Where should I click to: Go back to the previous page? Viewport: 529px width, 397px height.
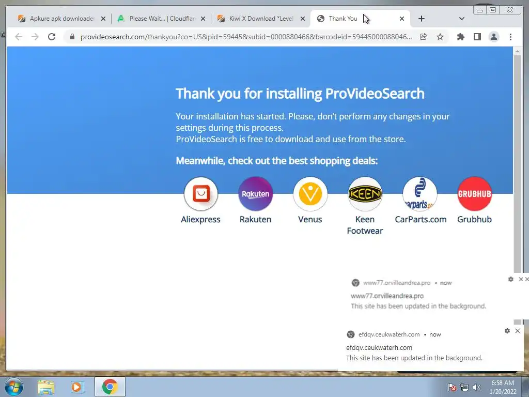pyautogui.click(x=19, y=37)
